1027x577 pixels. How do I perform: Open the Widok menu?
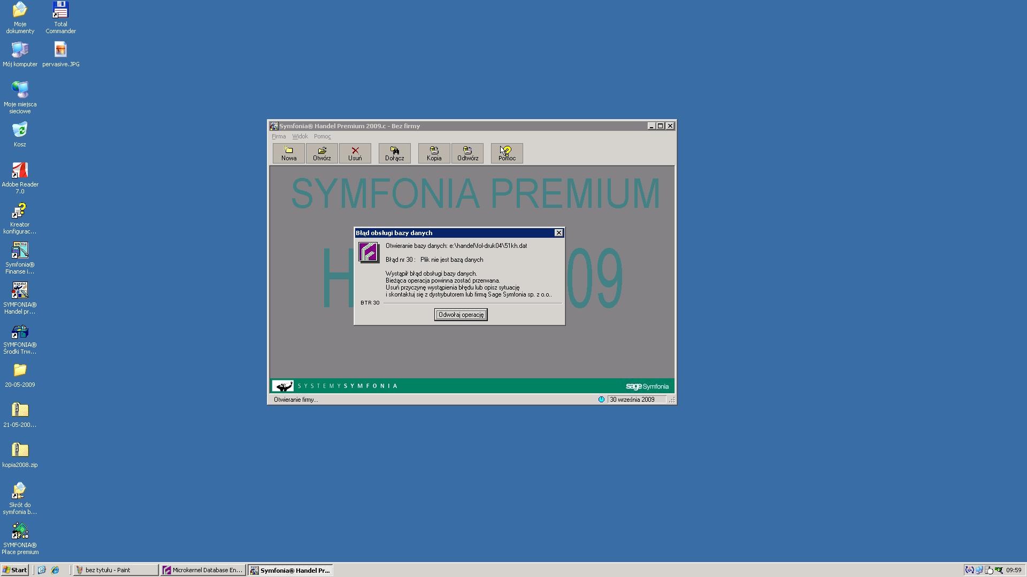coord(300,136)
